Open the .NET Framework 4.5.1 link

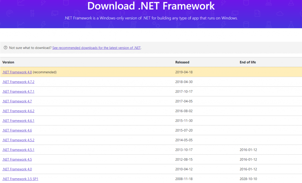click(x=18, y=150)
